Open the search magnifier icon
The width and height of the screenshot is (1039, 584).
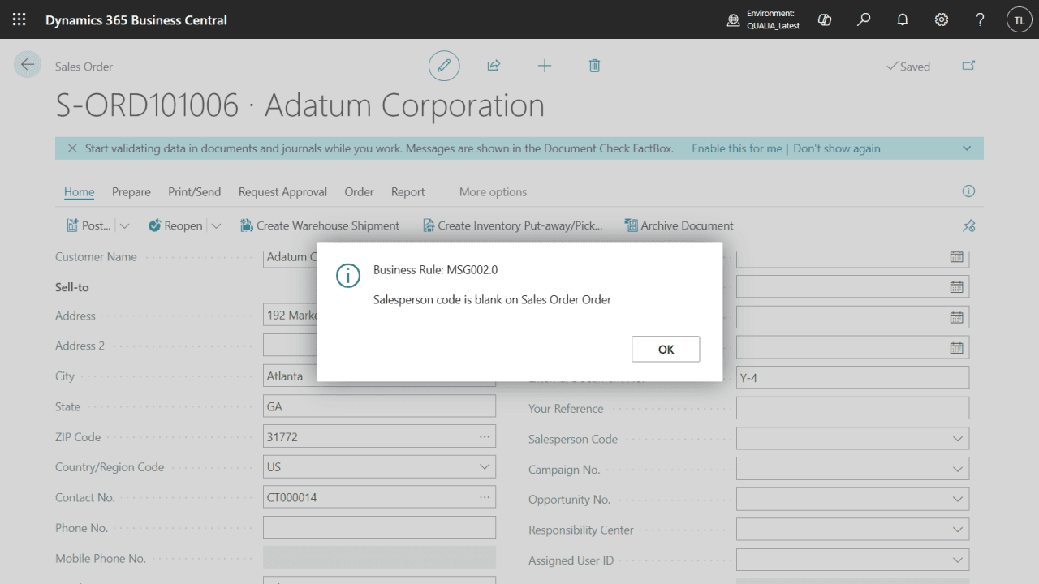pyautogui.click(x=864, y=19)
